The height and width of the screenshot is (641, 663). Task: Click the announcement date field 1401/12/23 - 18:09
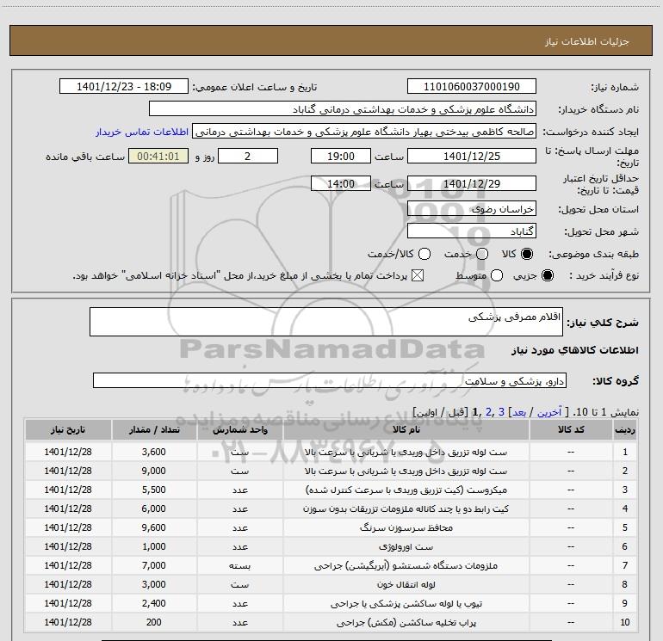click(124, 86)
